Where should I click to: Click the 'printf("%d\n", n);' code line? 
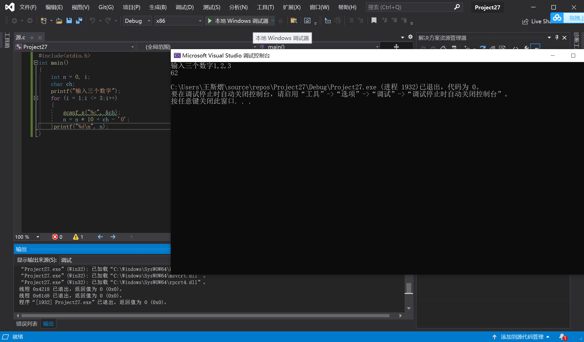point(81,126)
